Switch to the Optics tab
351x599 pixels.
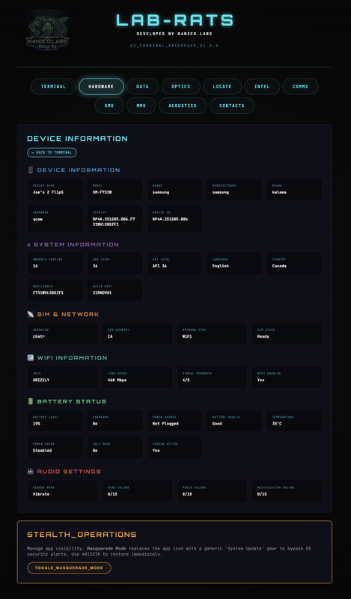[x=180, y=86]
